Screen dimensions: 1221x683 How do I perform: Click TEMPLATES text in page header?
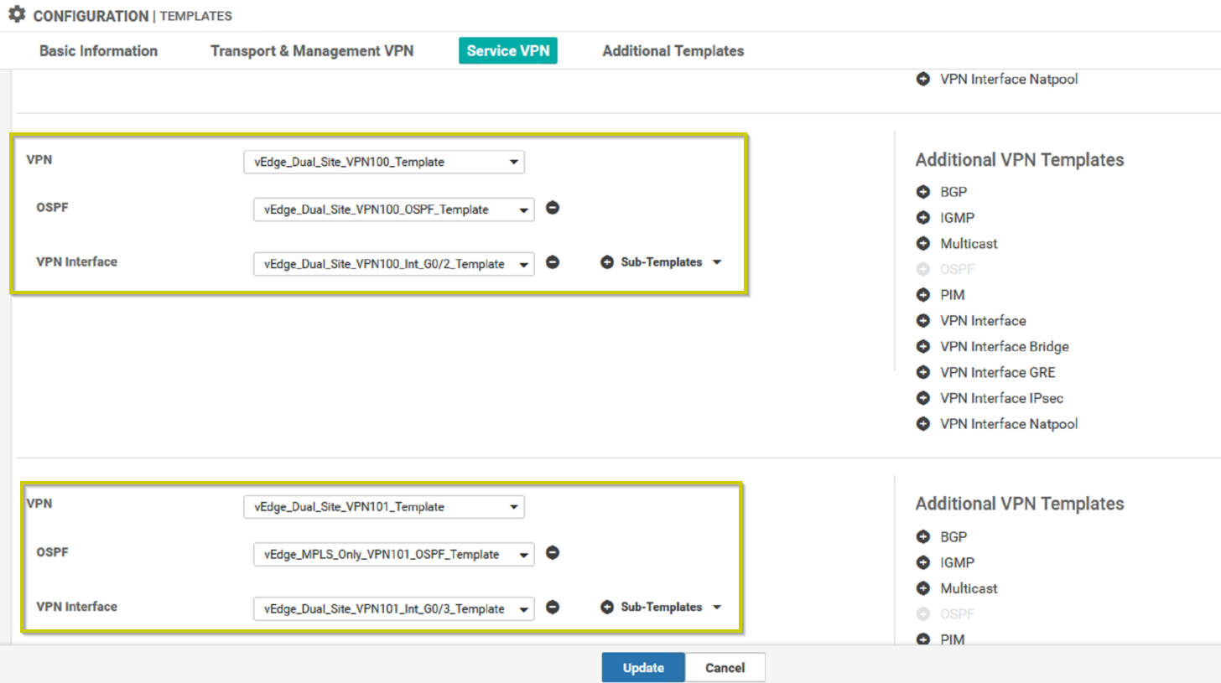(196, 16)
